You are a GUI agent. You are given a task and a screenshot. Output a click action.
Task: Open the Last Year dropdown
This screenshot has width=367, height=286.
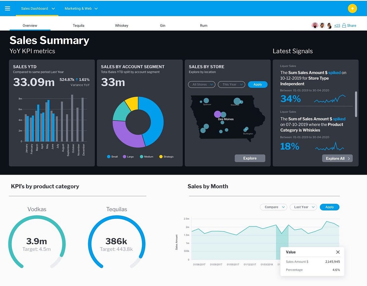coord(303,207)
